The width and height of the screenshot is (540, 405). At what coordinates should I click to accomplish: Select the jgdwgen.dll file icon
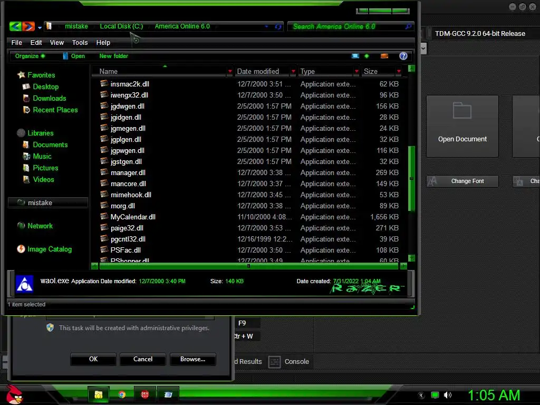click(x=104, y=105)
